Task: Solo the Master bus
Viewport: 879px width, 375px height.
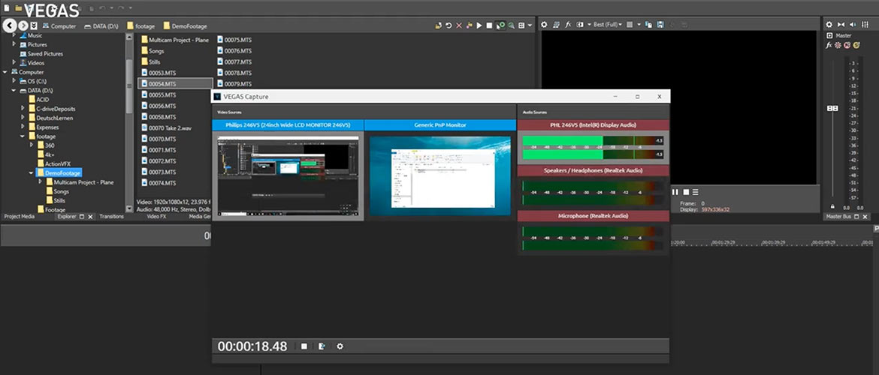Action: tap(856, 45)
